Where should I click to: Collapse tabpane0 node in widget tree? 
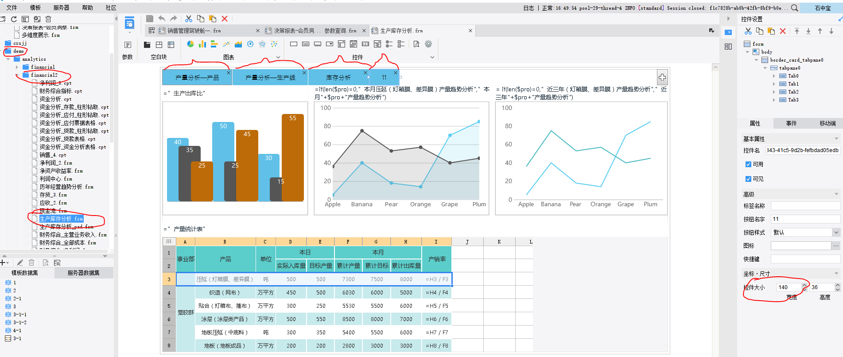765,68
